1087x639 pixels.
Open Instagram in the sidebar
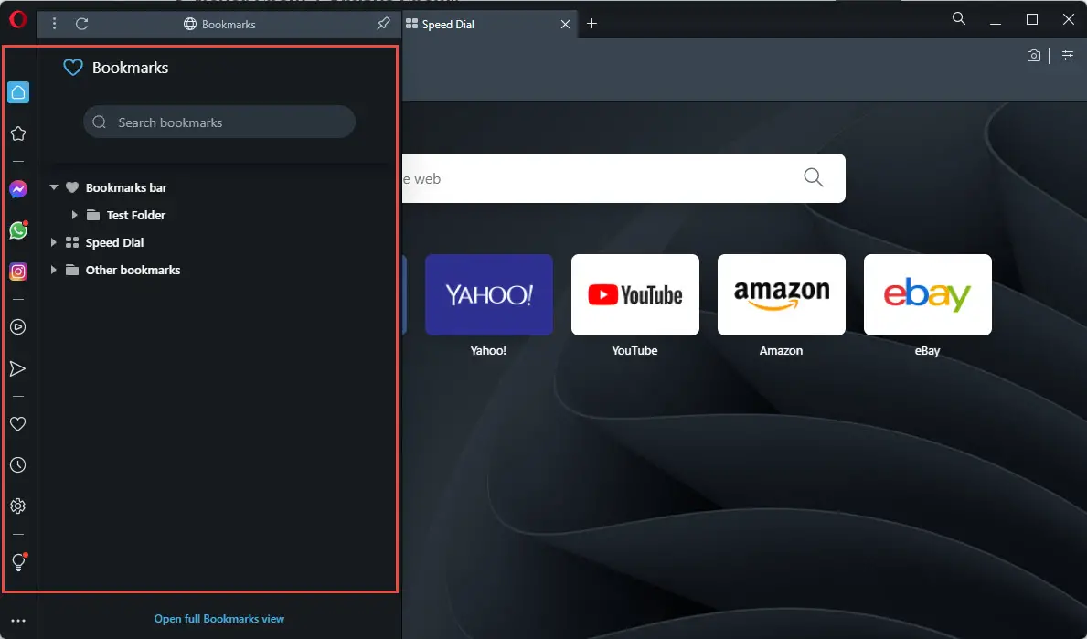(18, 272)
